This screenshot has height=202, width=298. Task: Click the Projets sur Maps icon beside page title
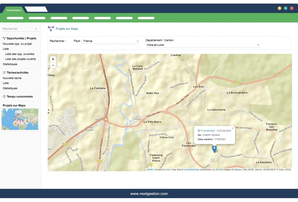pyautogui.click(x=50, y=29)
